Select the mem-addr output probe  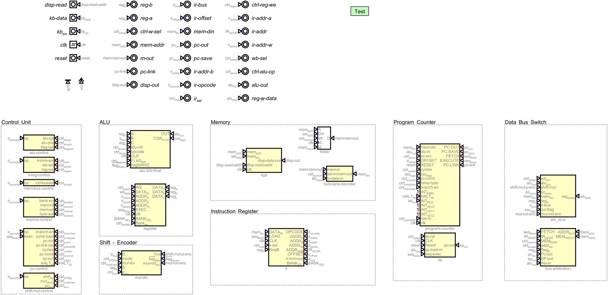point(134,45)
